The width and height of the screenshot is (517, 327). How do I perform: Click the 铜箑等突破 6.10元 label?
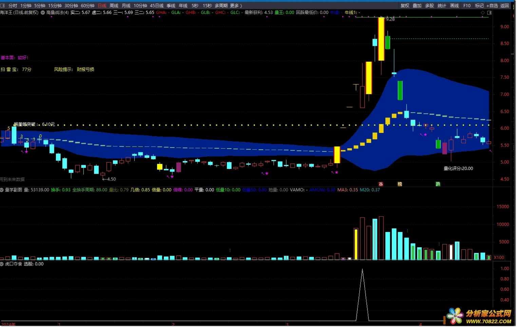click(34, 124)
